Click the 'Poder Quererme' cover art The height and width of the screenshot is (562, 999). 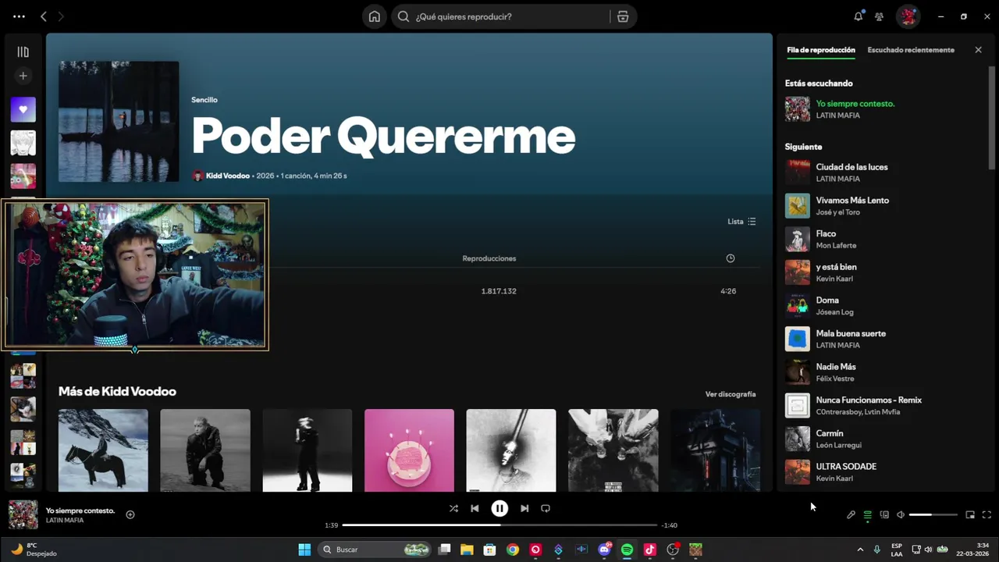click(119, 122)
